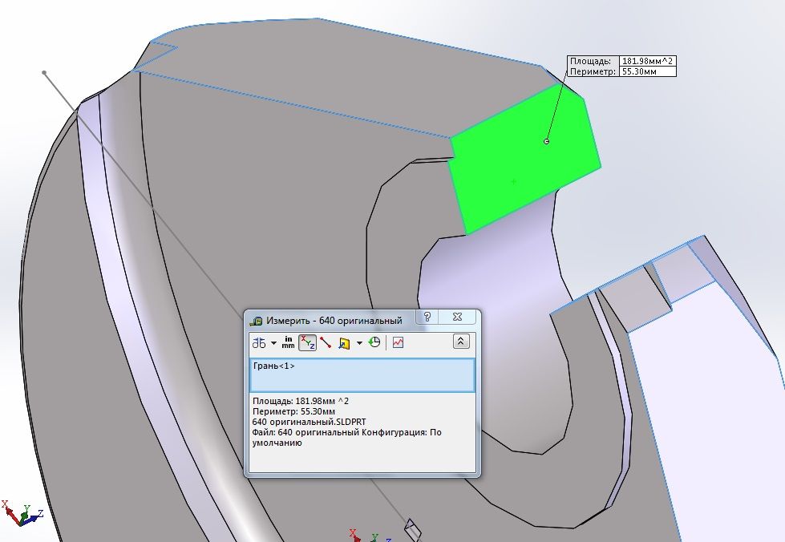This screenshot has width=785, height=542.
Task: Click the Create Sensor icon
Action: (x=399, y=343)
